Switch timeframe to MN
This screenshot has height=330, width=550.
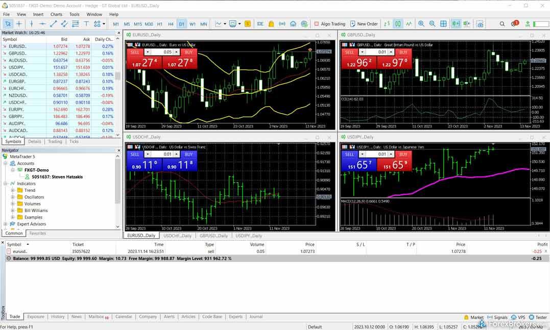(203, 24)
